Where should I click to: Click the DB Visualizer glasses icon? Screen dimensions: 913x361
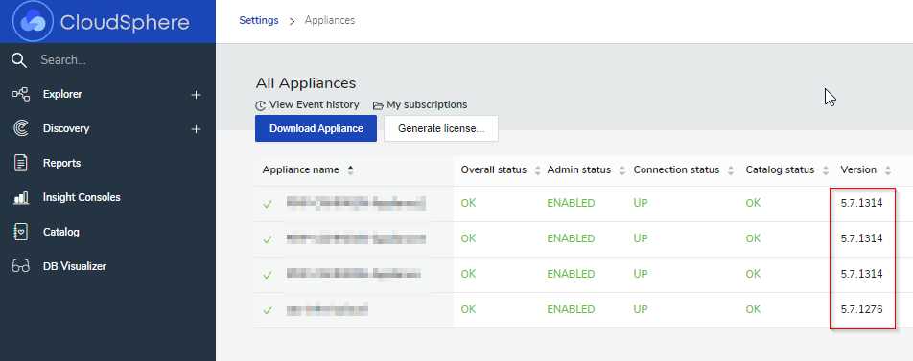point(20,266)
